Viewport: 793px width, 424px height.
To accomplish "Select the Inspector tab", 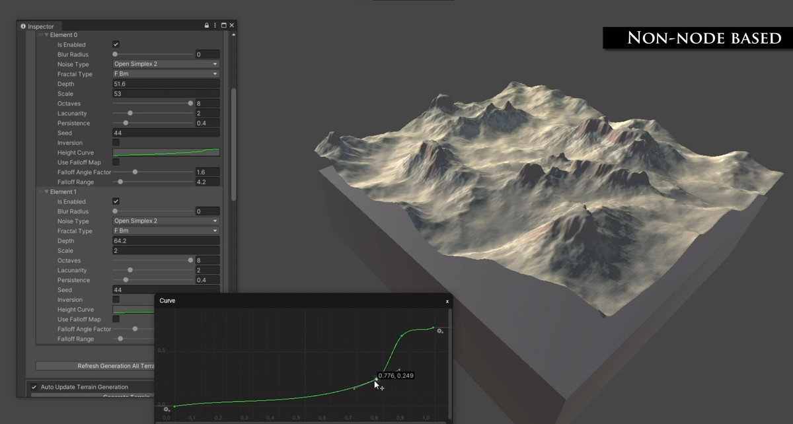I will [x=38, y=26].
